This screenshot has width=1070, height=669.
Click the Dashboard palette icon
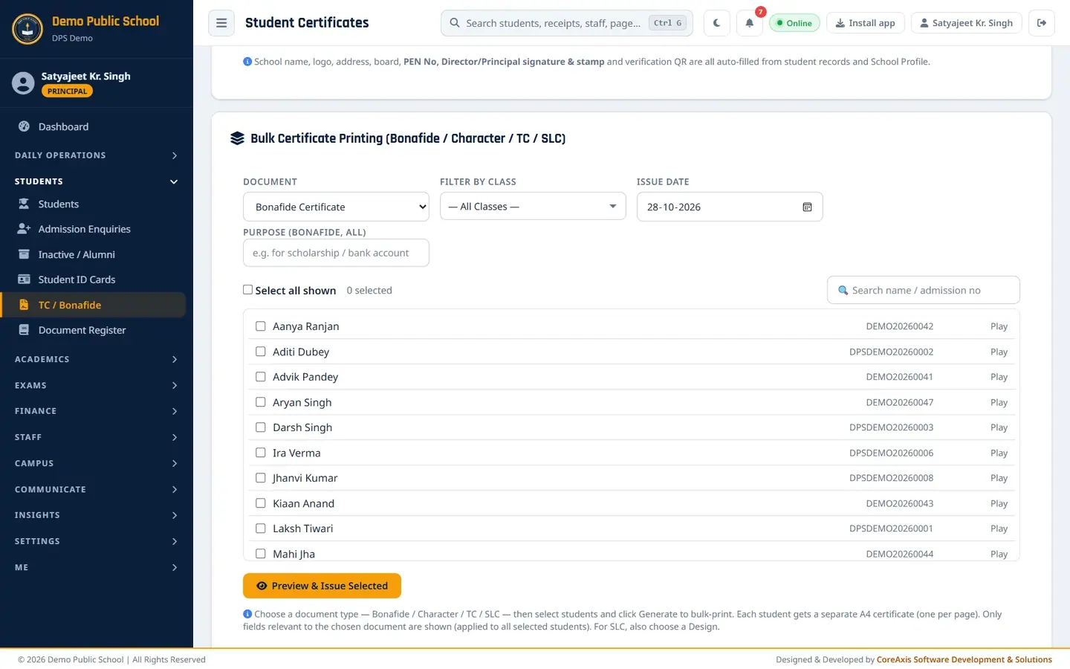tap(24, 126)
